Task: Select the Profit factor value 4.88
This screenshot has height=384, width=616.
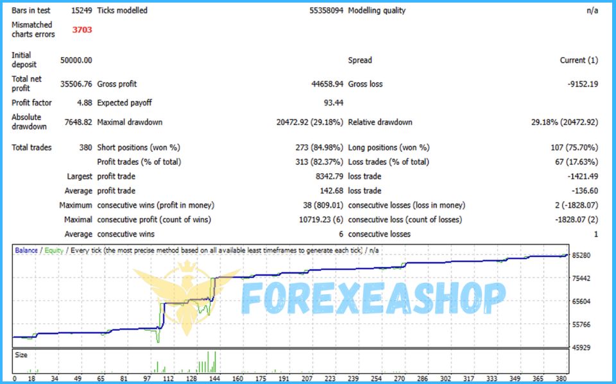Action: [x=85, y=103]
